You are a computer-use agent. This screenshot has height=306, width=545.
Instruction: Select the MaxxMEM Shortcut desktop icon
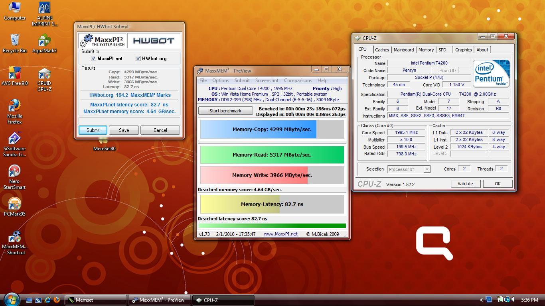(x=15, y=242)
